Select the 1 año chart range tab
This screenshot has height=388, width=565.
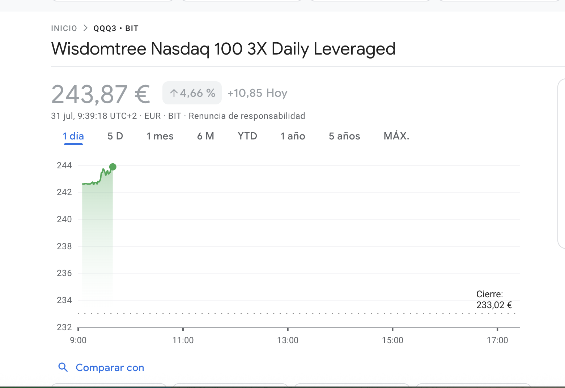[293, 136]
